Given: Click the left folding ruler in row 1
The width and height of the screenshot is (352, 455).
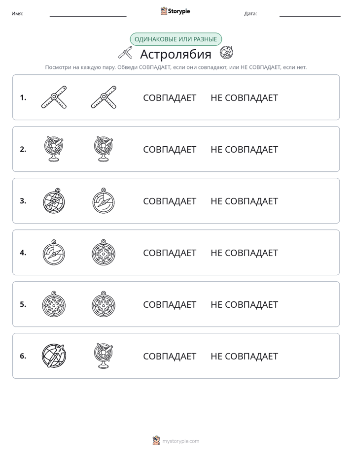Looking at the screenshot, I should point(54,97).
